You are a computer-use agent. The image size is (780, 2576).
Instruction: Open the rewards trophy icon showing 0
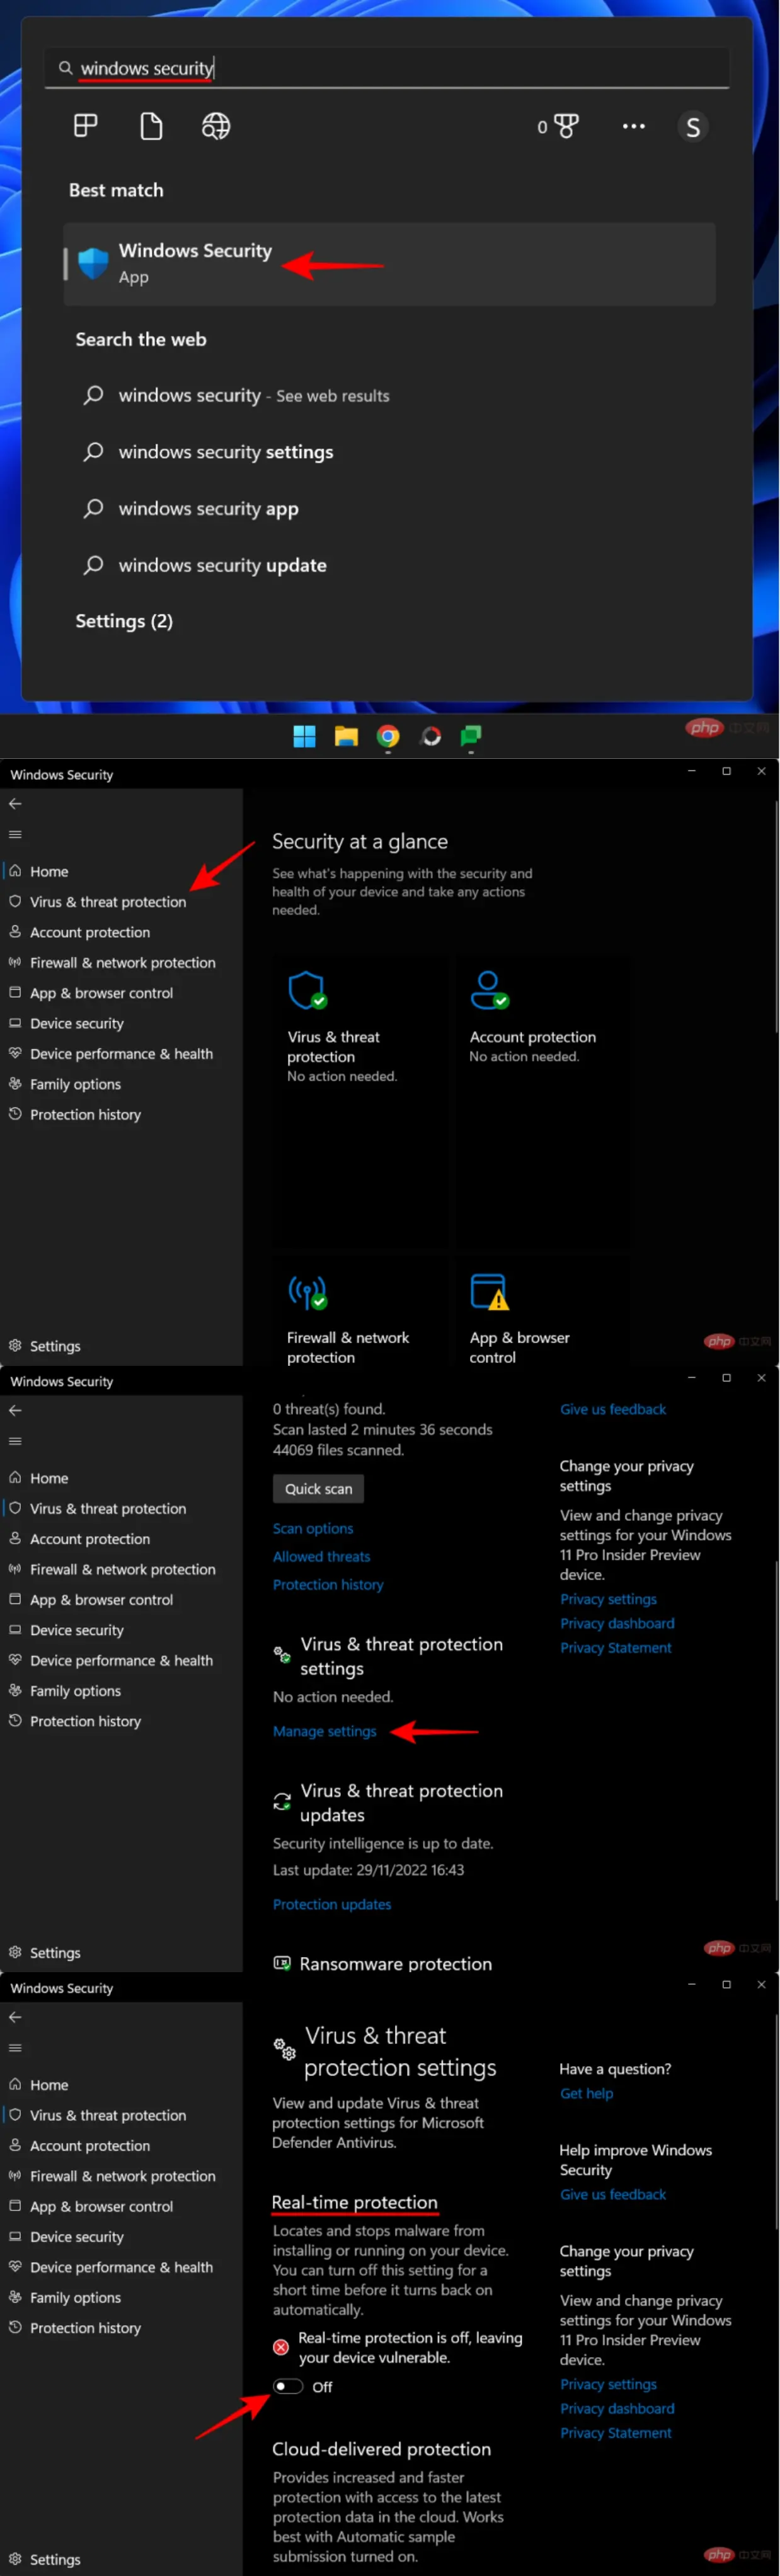pos(559,126)
